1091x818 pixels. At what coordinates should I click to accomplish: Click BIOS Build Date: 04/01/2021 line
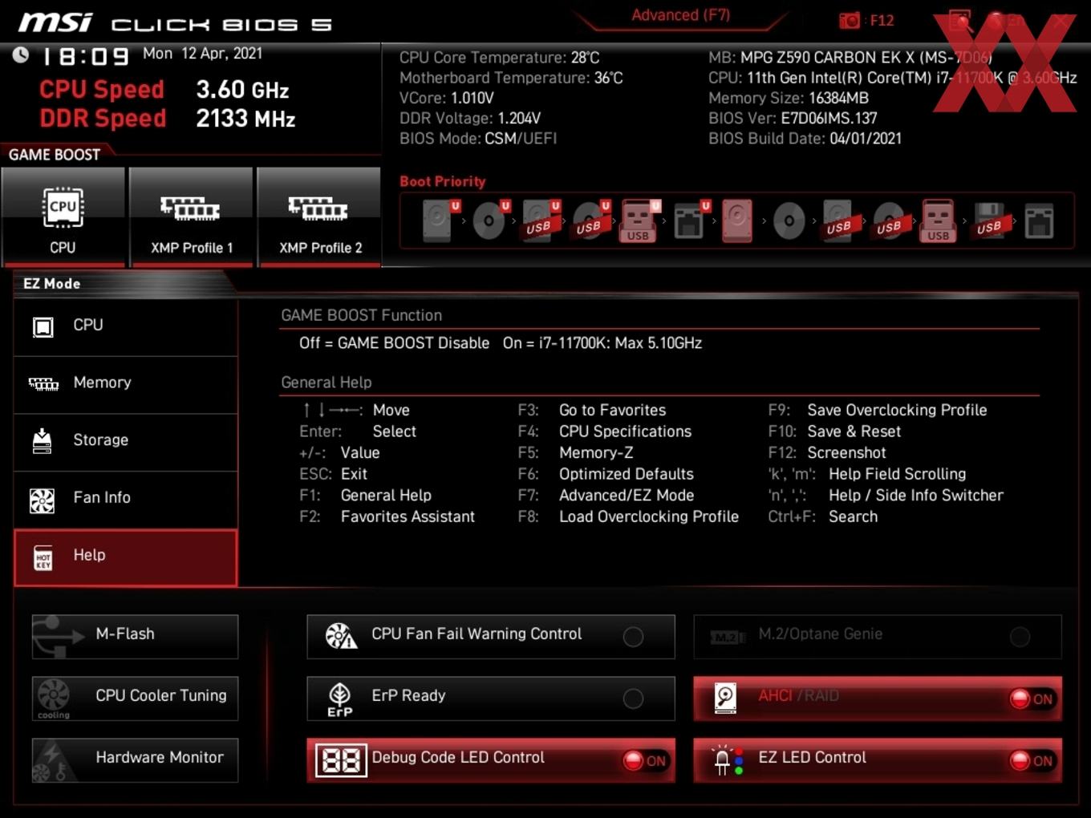(x=805, y=138)
